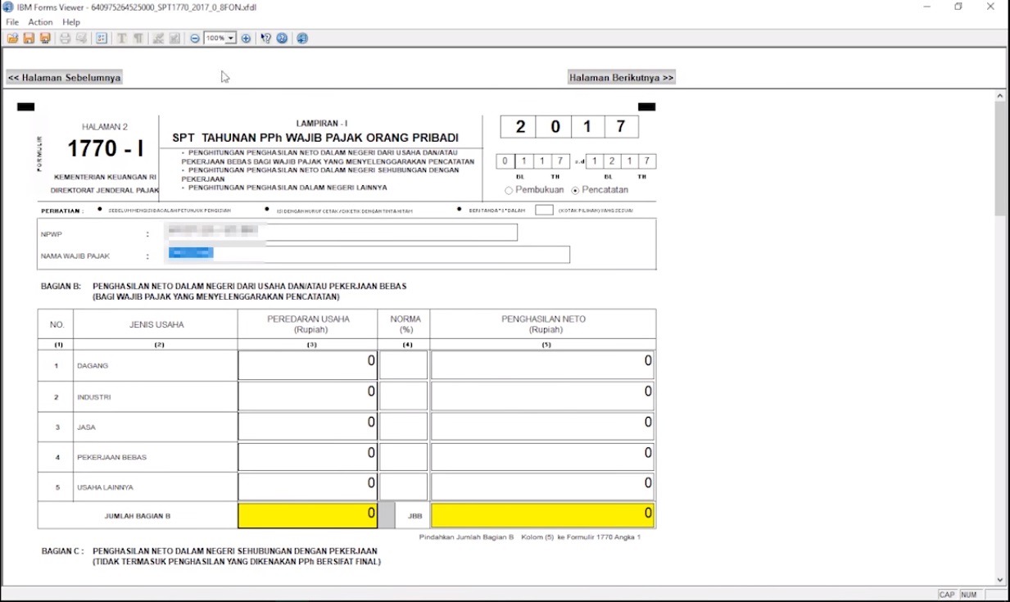Go to Halaman Berikutnya page
1010x602 pixels.
pyautogui.click(x=621, y=76)
